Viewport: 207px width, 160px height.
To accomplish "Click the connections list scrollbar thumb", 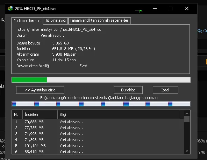I will tap(187, 119).
